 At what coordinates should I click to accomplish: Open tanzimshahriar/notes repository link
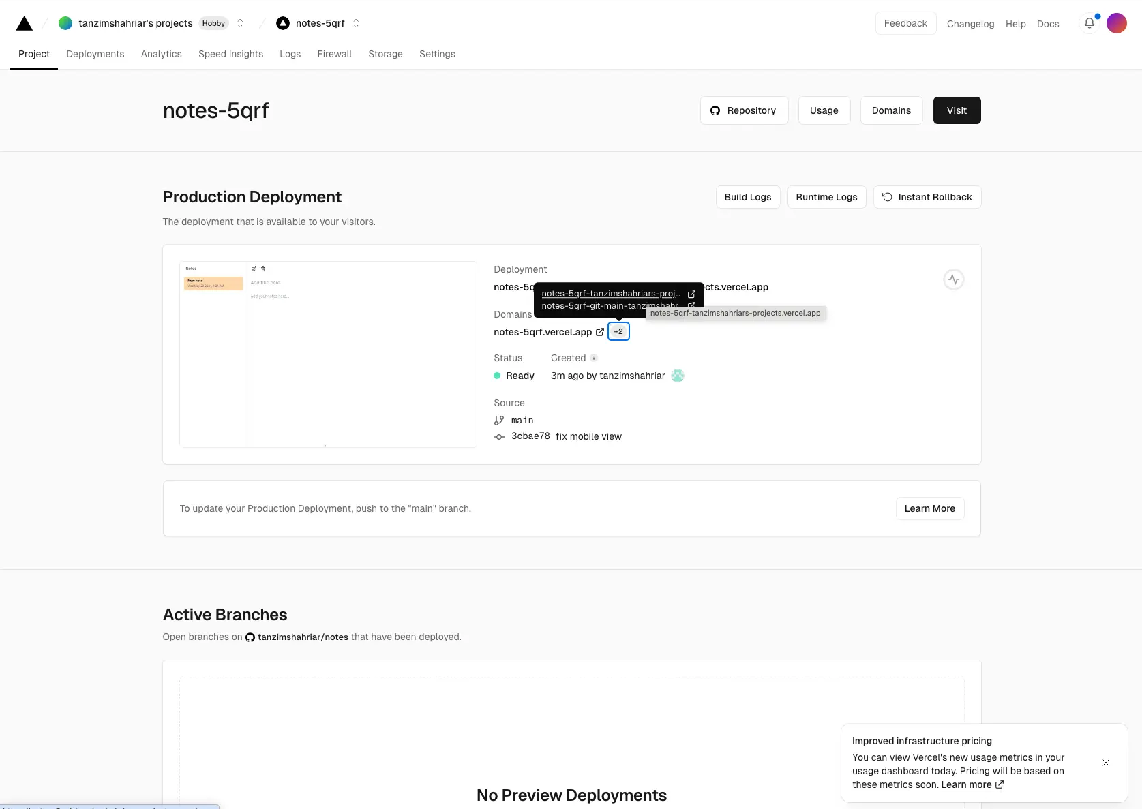pyautogui.click(x=303, y=637)
